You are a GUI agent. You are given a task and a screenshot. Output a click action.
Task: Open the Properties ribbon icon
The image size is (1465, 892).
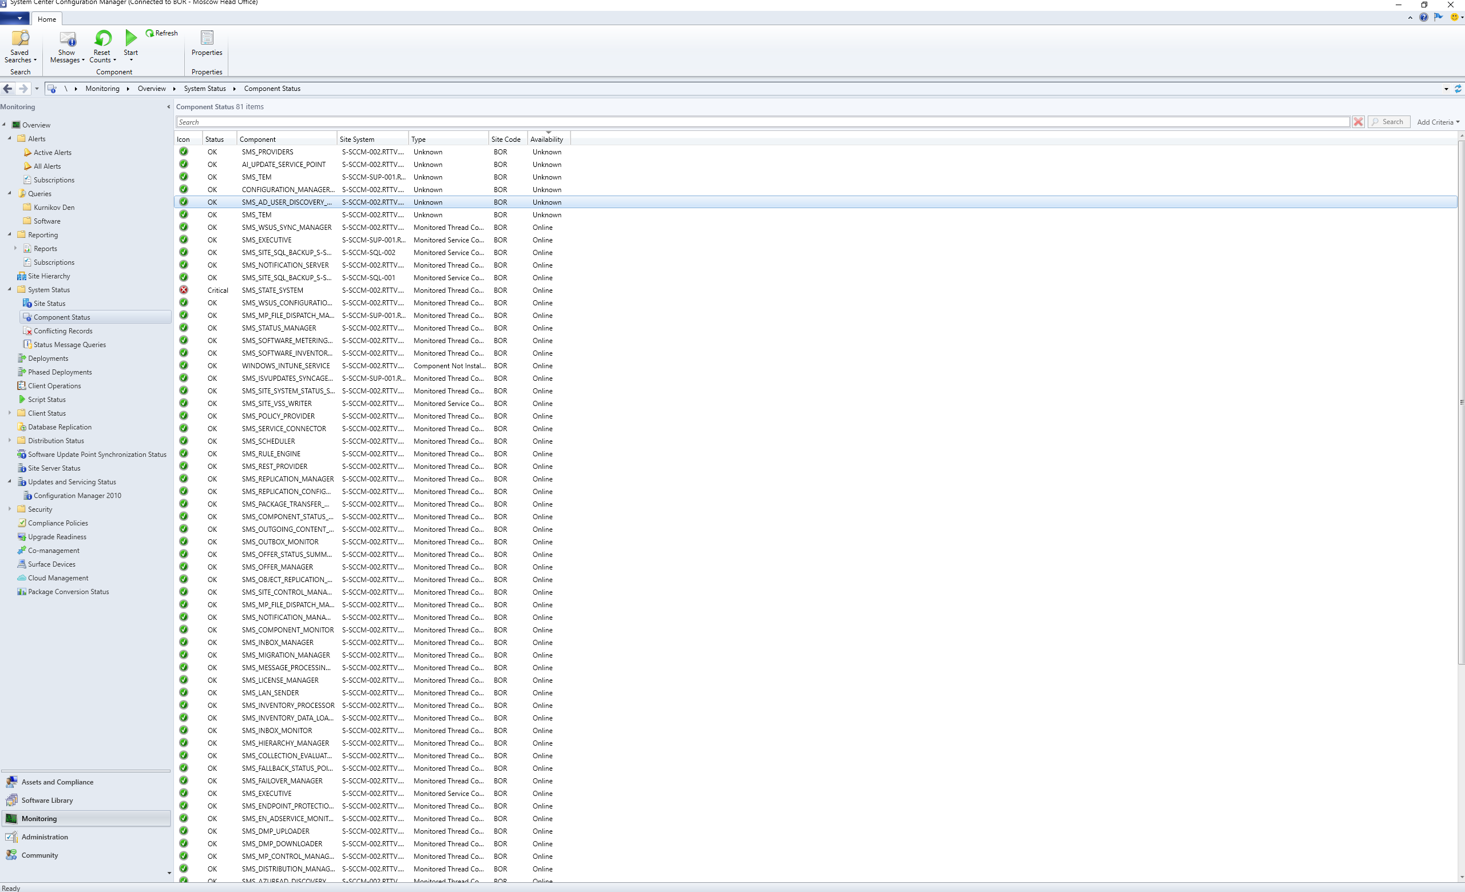[x=207, y=44]
